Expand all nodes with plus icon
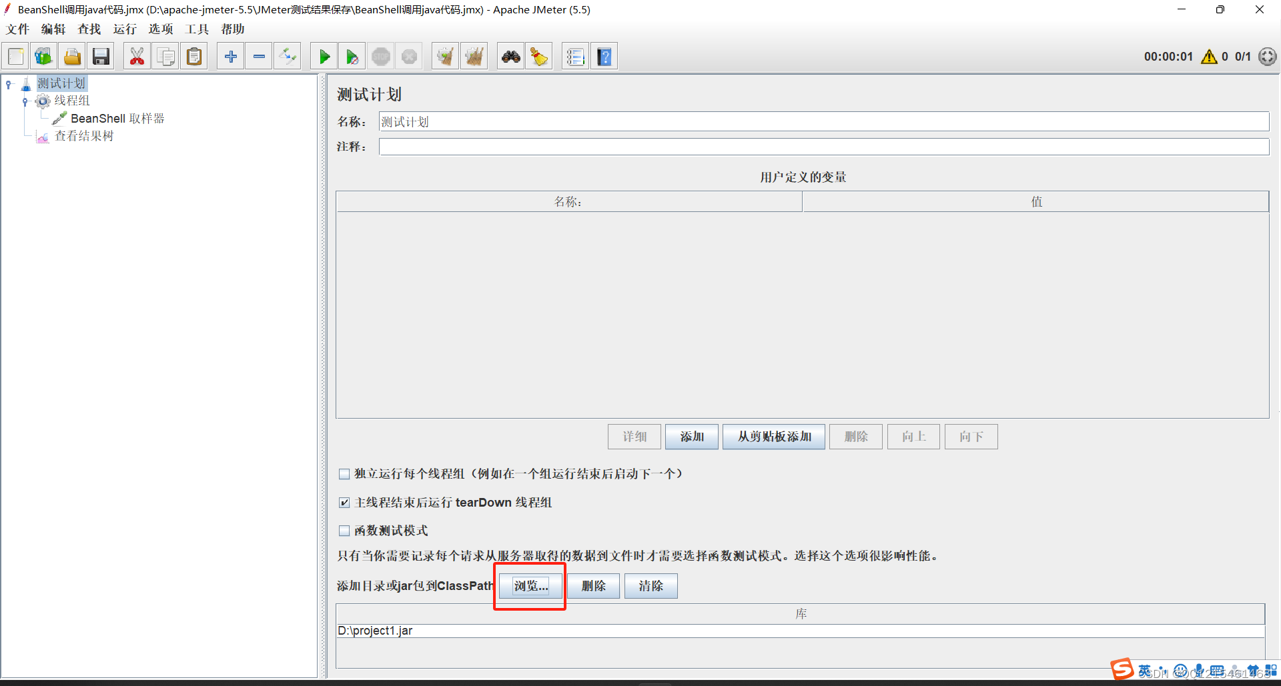Image resolution: width=1281 pixels, height=686 pixels. pos(231,57)
